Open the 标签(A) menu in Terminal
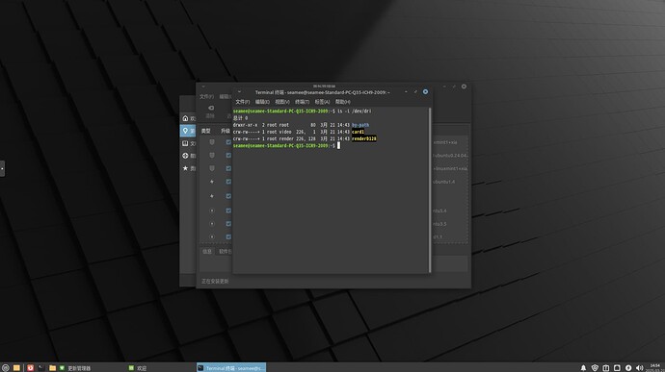 [x=322, y=102]
